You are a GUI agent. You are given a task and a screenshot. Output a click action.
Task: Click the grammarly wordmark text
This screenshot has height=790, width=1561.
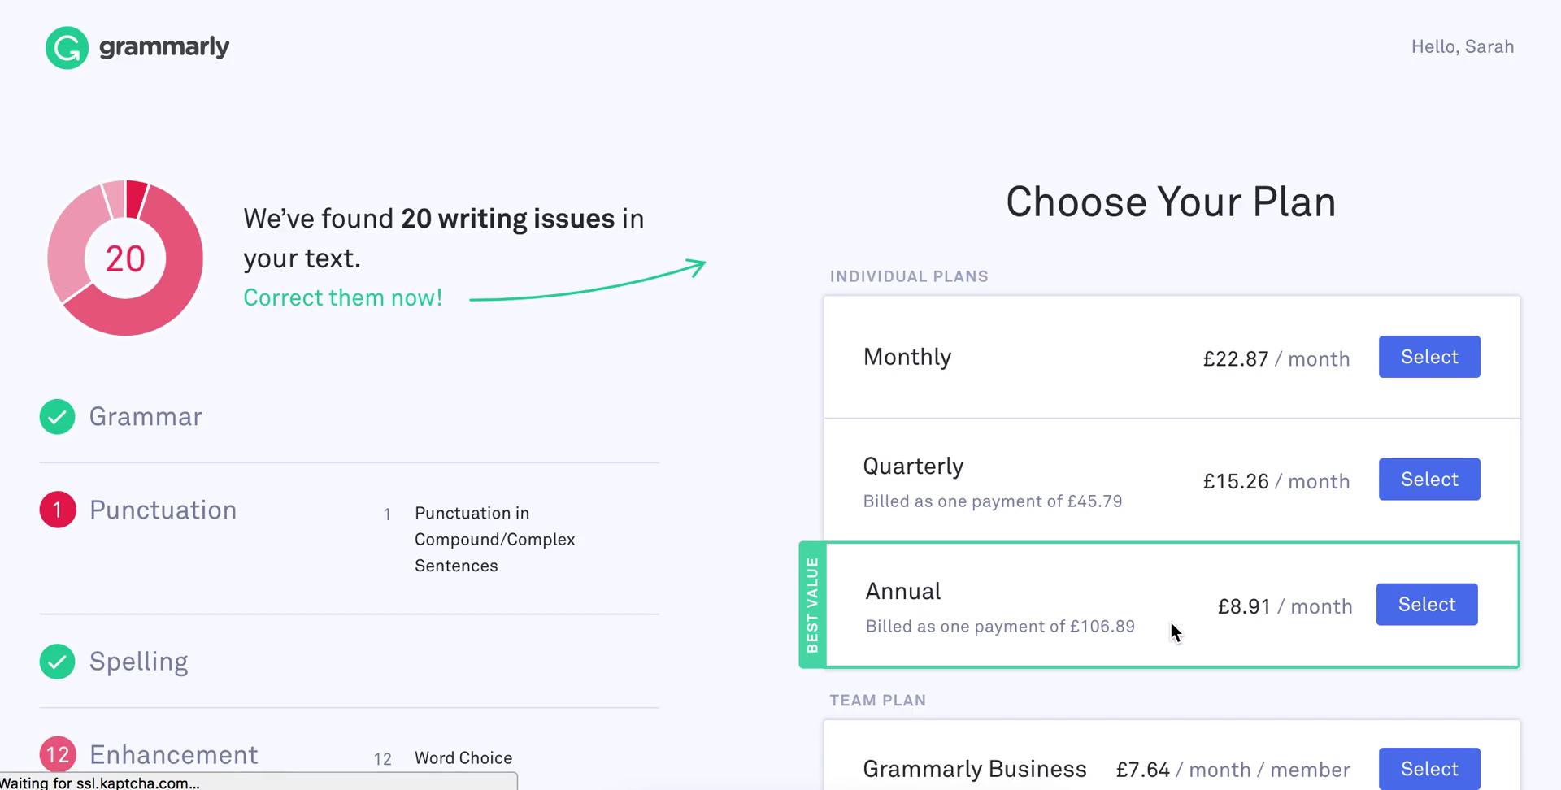pyautogui.click(x=164, y=47)
